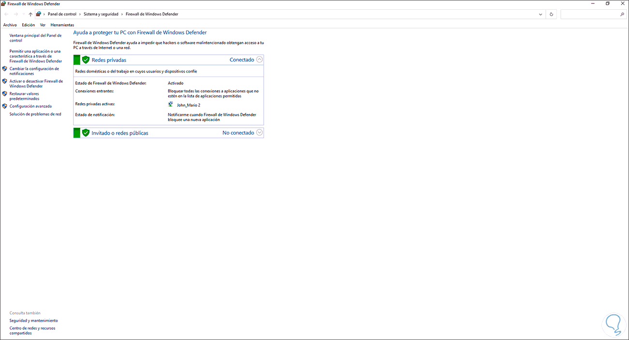Image resolution: width=629 pixels, height=340 pixels.
Task: Click breadcrumb arrow after Sistema y seguridad
Action: pyautogui.click(x=122, y=15)
